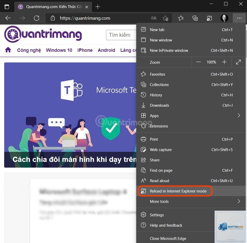
Task: Open Favorites from the menu
Action: [191, 74]
